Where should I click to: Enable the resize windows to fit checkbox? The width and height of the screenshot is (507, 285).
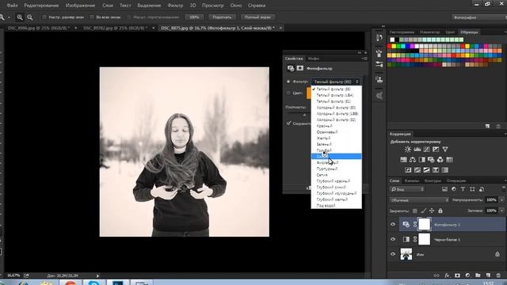click(x=44, y=17)
